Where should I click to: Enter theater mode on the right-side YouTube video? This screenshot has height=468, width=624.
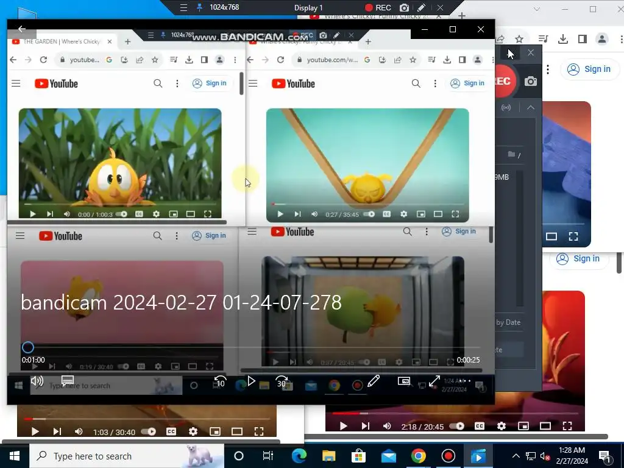(551, 236)
